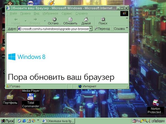The image size is (166, 124).
Task: Open the Файл menu
Action: coord(13,13)
